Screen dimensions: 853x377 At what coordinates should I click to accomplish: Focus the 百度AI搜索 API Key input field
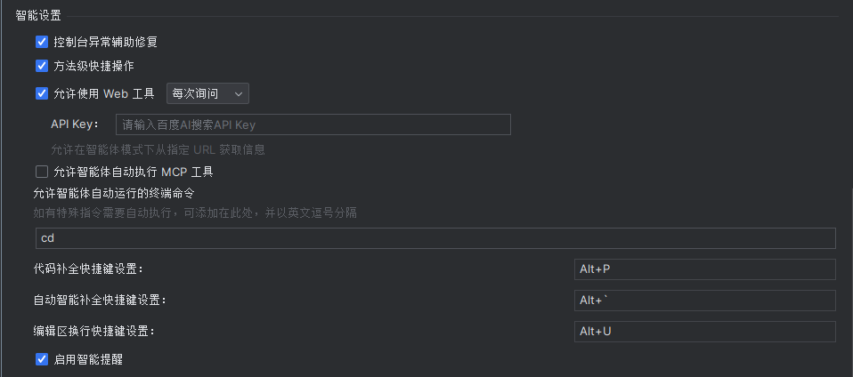tap(313, 124)
